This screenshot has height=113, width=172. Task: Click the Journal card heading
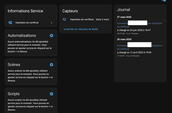[x=123, y=10]
